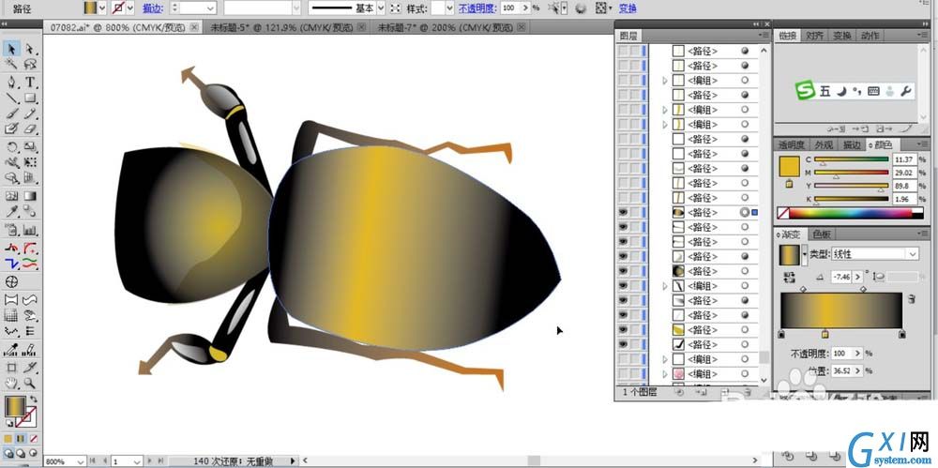The width and height of the screenshot is (938, 468).
Task: Select the Paintbrush tool
Action: [x=10, y=113]
